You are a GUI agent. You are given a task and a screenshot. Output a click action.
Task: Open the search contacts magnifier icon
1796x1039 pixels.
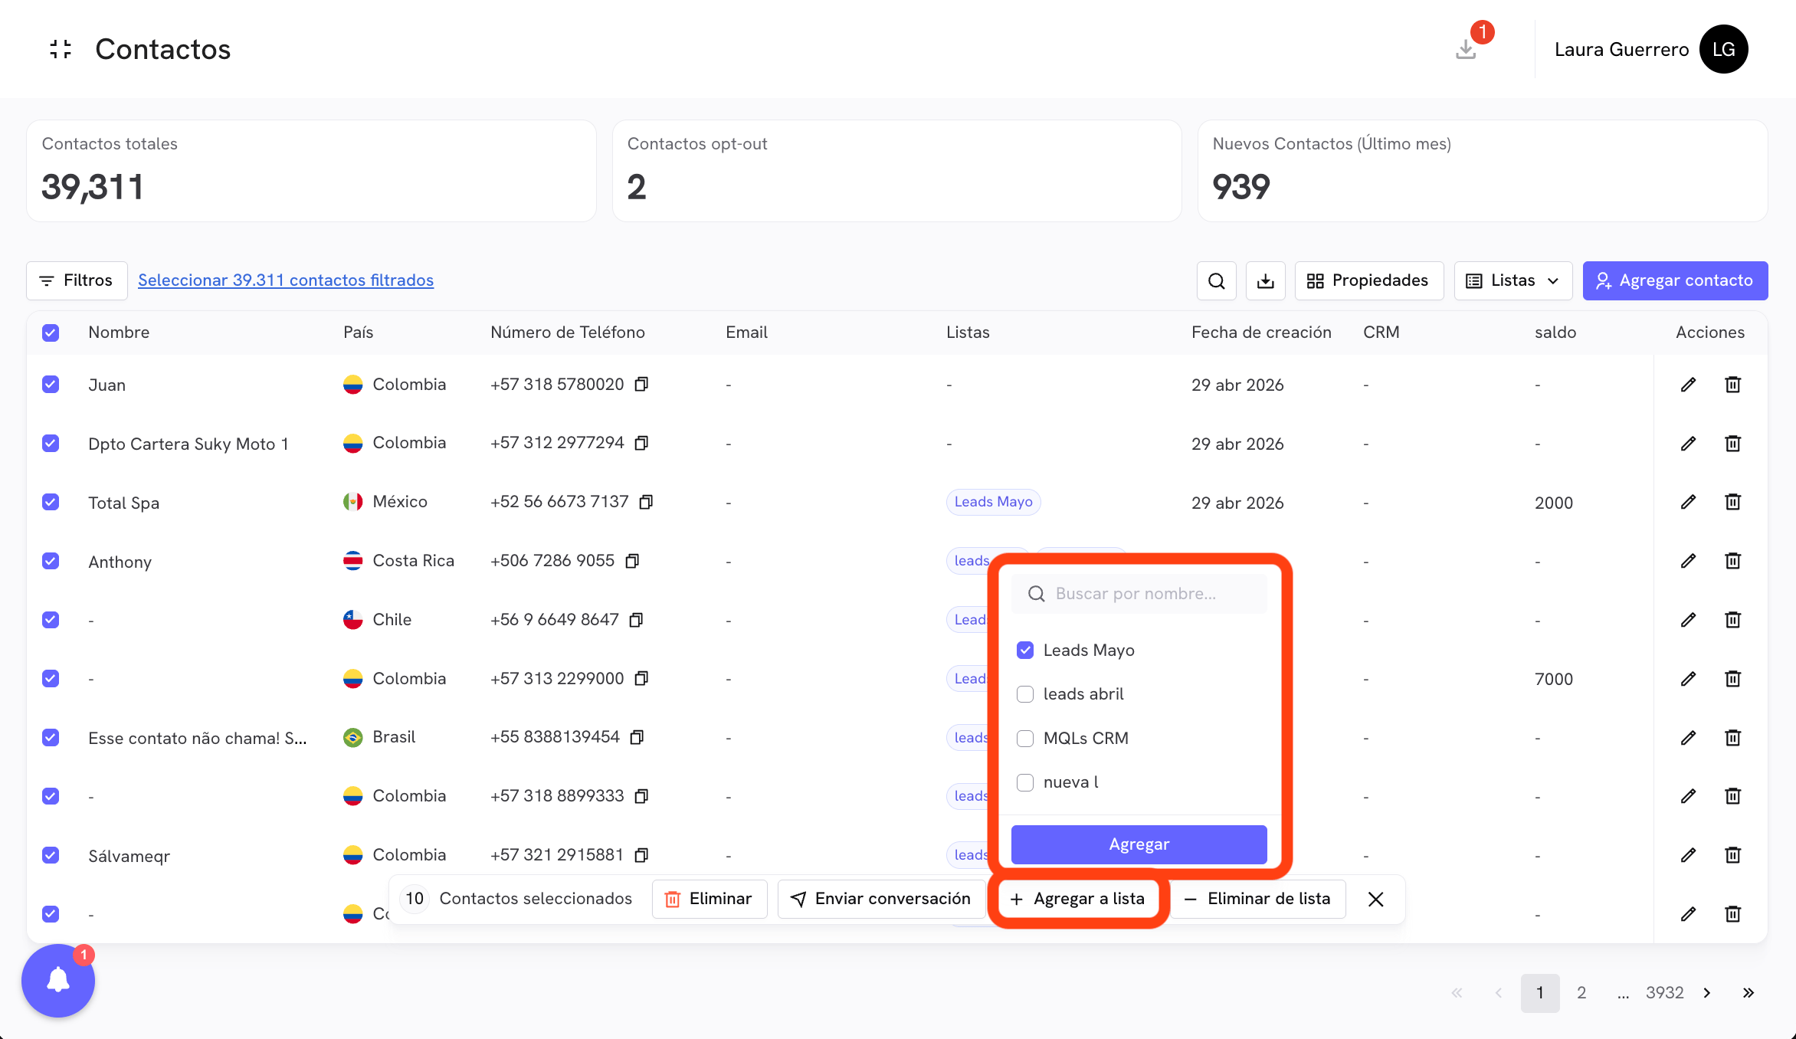pyautogui.click(x=1217, y=280)
